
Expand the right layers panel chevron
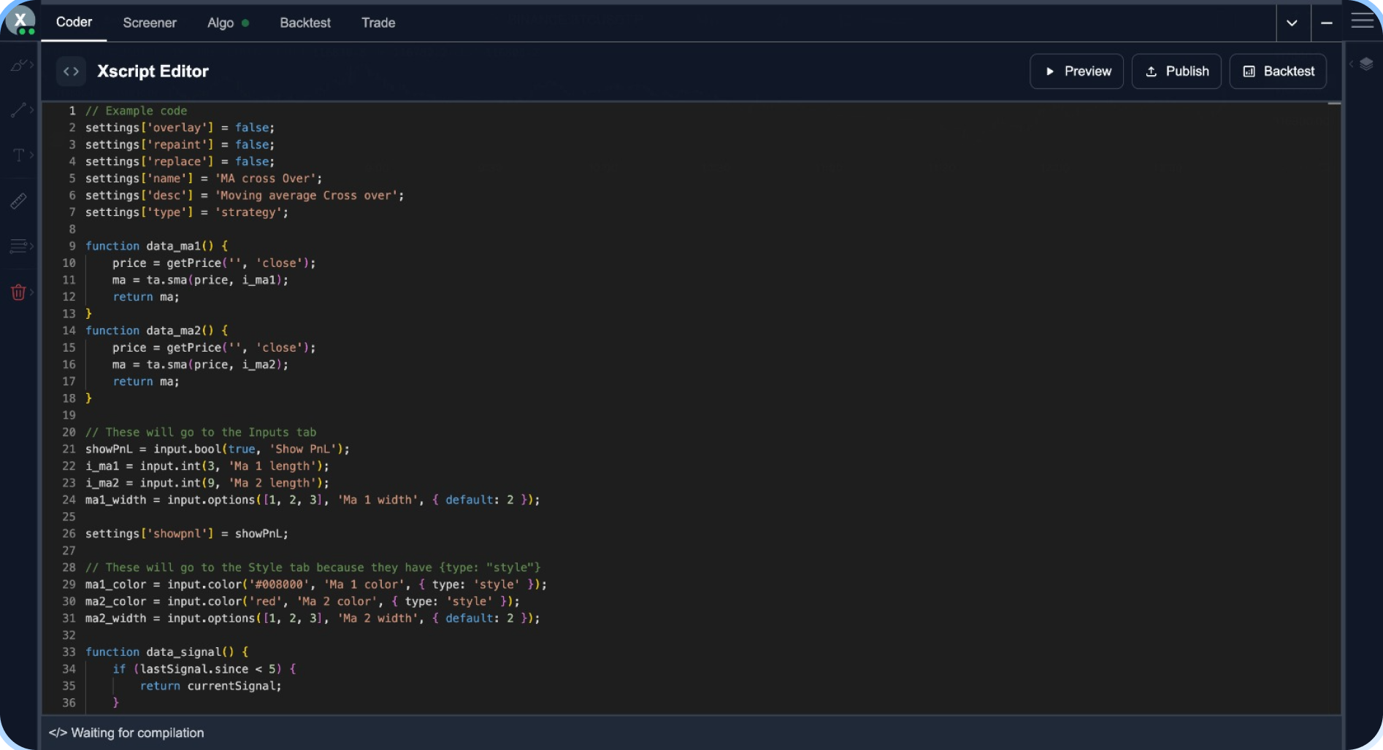click(1351, 64)
